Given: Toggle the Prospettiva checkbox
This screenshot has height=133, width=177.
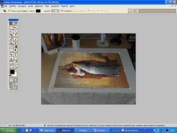Looking at the screenshot, I should [x=62, y=11].
